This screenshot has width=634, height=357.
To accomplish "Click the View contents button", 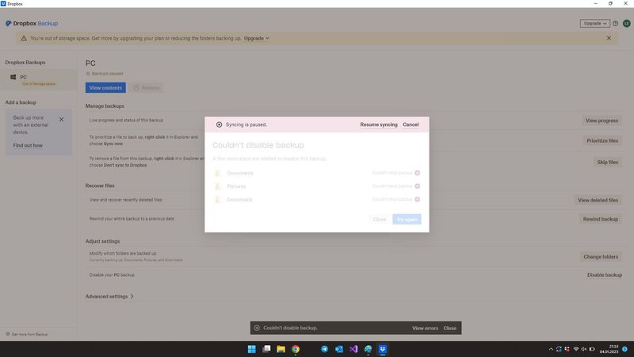I will pos(105,88).
